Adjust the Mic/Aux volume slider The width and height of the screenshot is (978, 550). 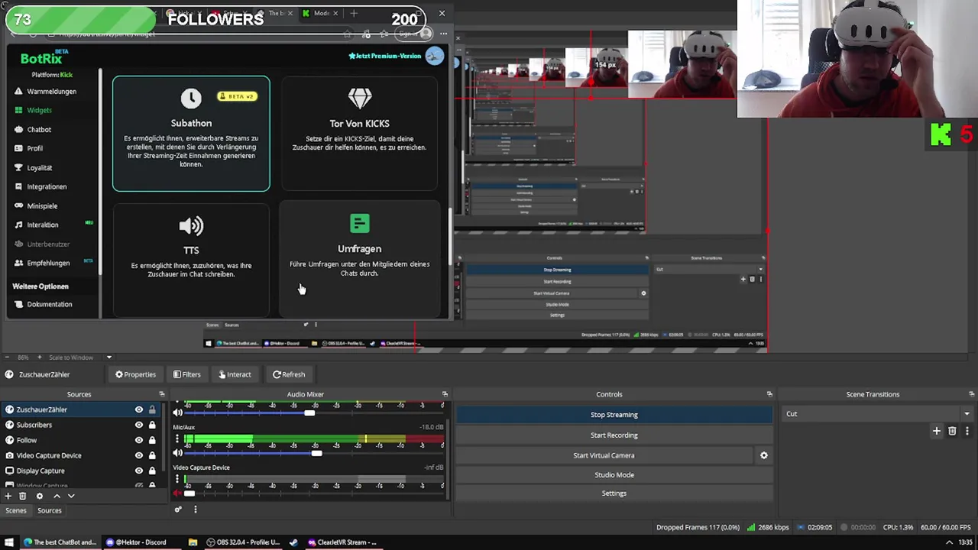pos(316,453)
